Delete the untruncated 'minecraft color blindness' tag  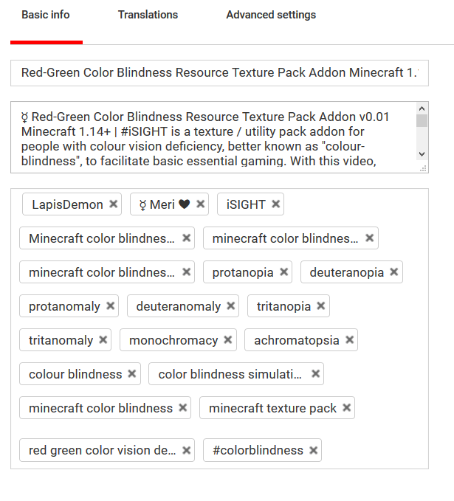pyautogui.click(x=182, y=408)
